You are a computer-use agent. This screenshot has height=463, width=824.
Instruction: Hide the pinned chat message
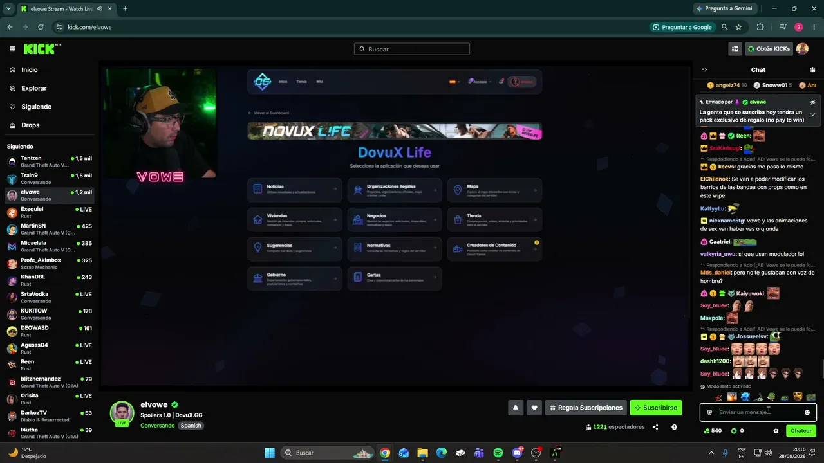click(812, 102)
